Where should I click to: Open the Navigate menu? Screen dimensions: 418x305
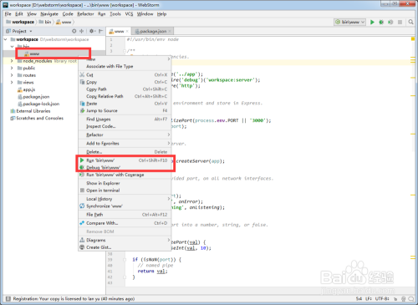[49, 14]
